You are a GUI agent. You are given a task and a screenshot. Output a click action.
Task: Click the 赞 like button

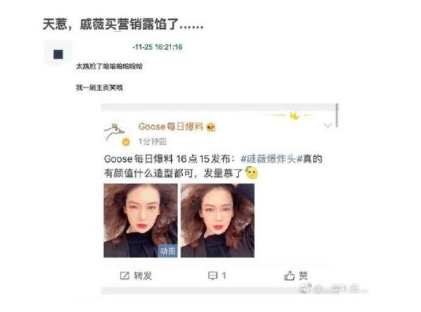pyautogui.click(x=296, y=275)
